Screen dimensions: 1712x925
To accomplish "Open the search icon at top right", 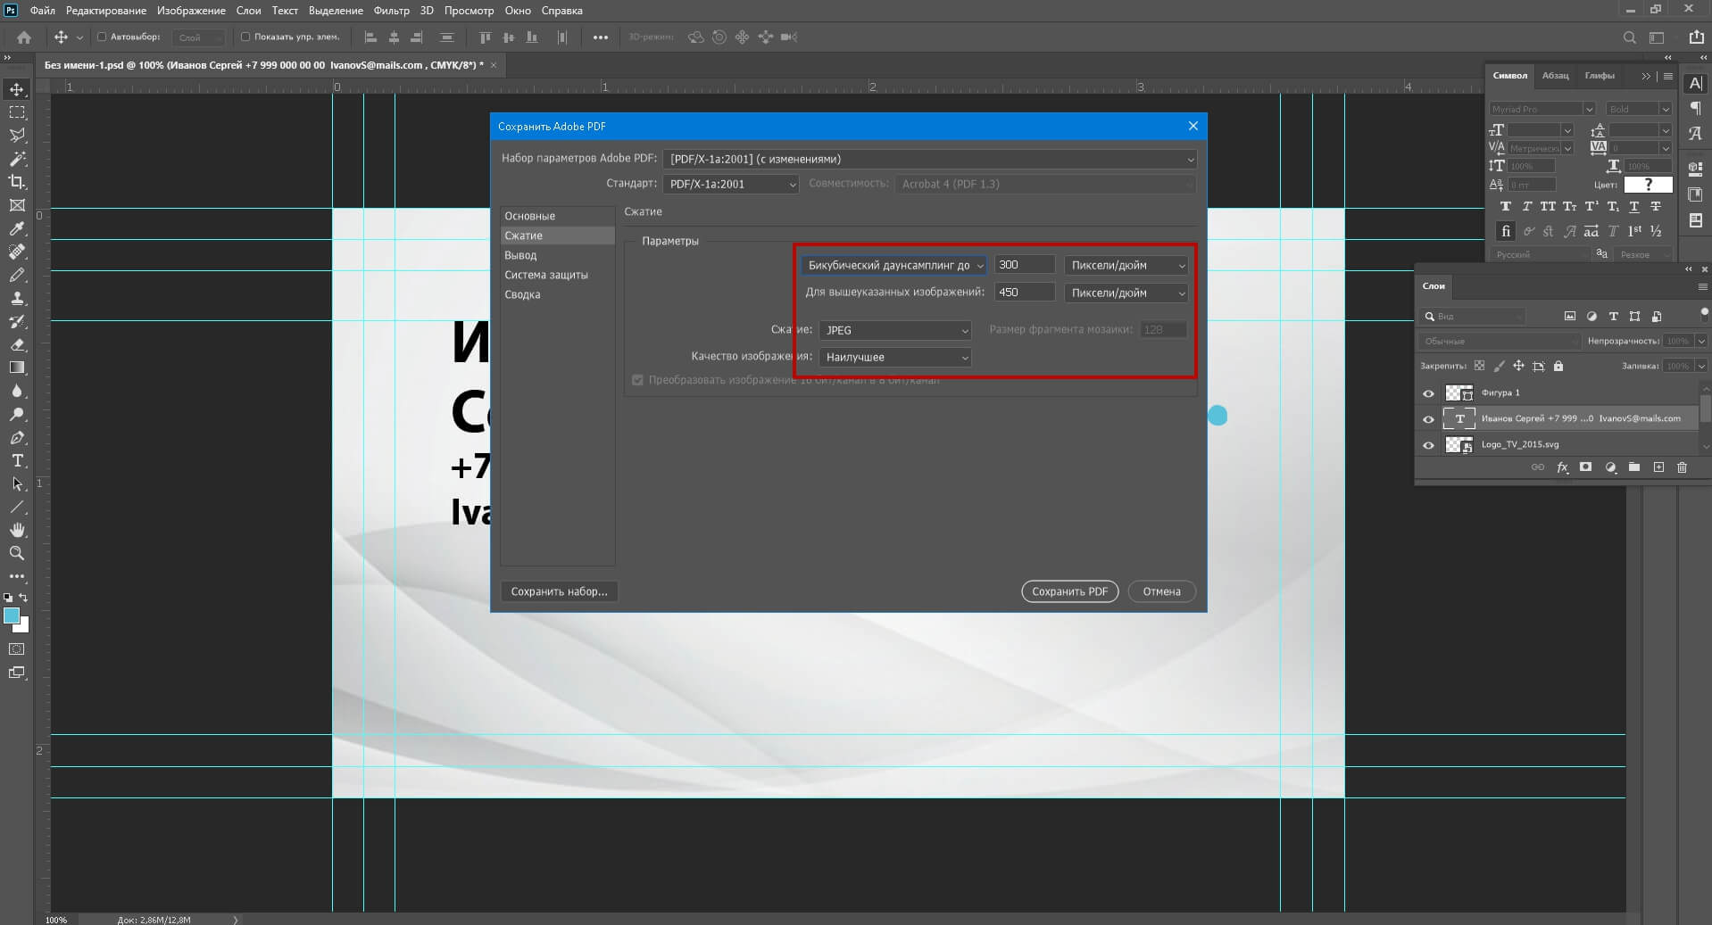I will click(1629, 37).
